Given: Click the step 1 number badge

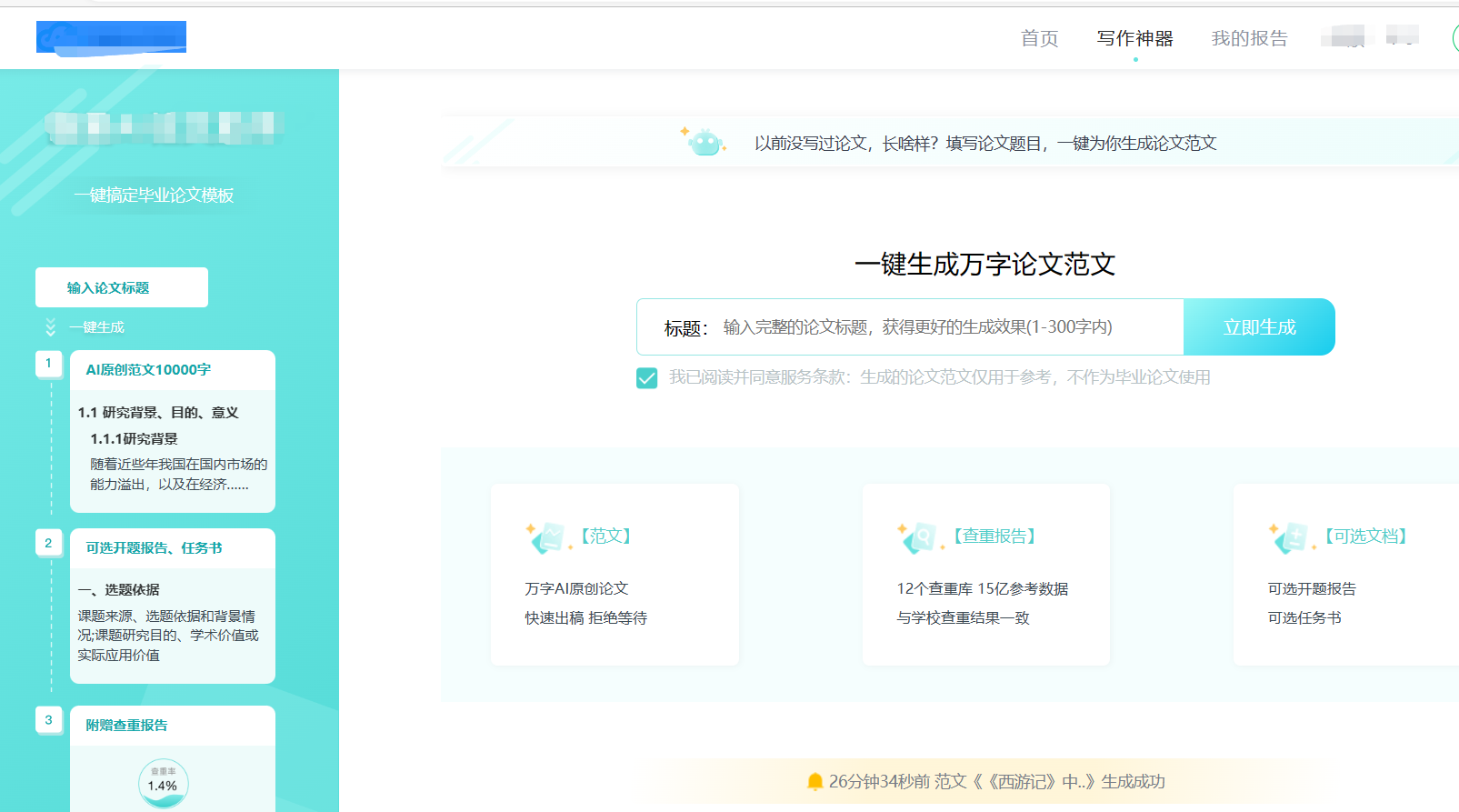Looking at the screenshot, I should pos(49,364).
